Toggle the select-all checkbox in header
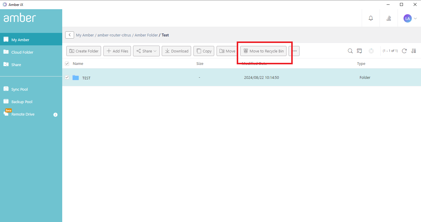Image resolution: width=421 pixels, height=222 pixels. [x=67, y=63]
